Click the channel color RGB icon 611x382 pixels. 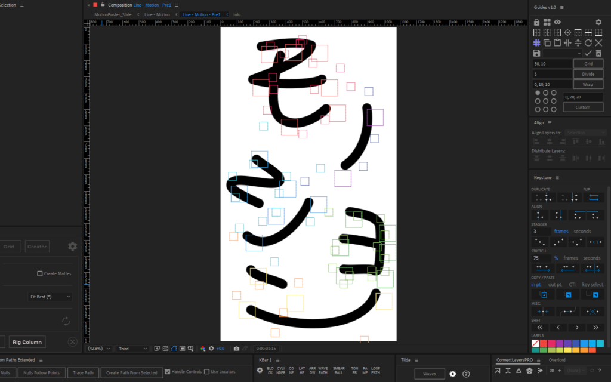click(203, 349)
